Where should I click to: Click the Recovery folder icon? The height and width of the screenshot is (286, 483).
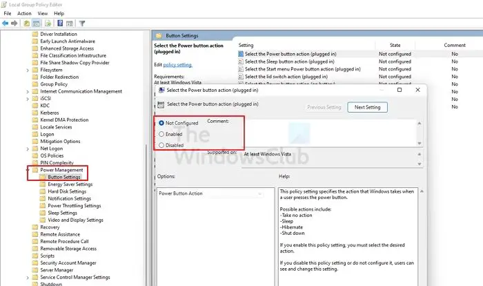35,227
